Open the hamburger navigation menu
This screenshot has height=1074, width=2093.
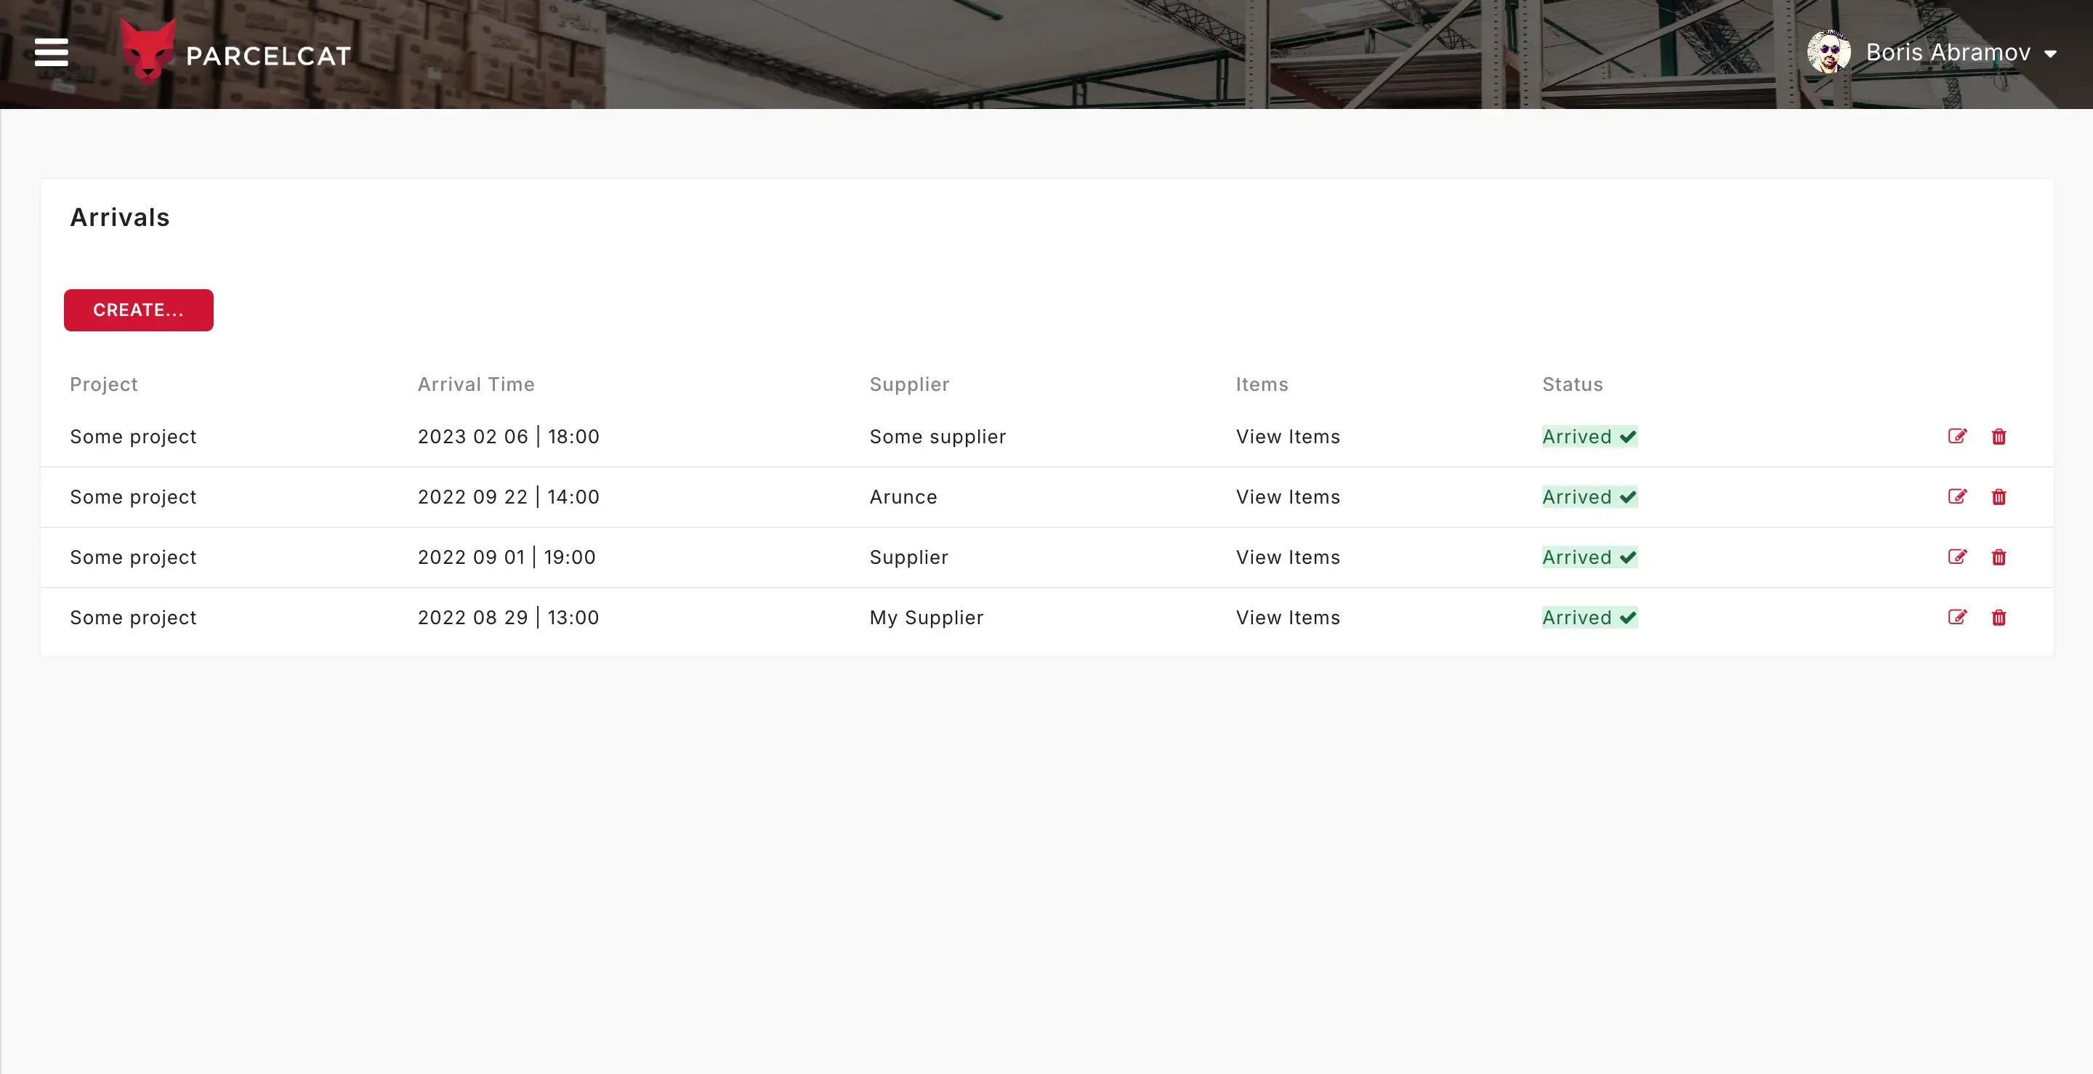51,53
